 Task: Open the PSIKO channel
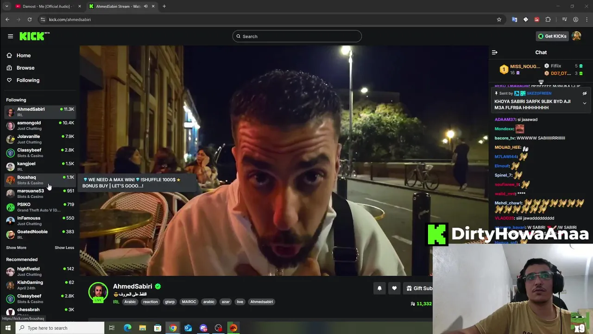point(40,207)
